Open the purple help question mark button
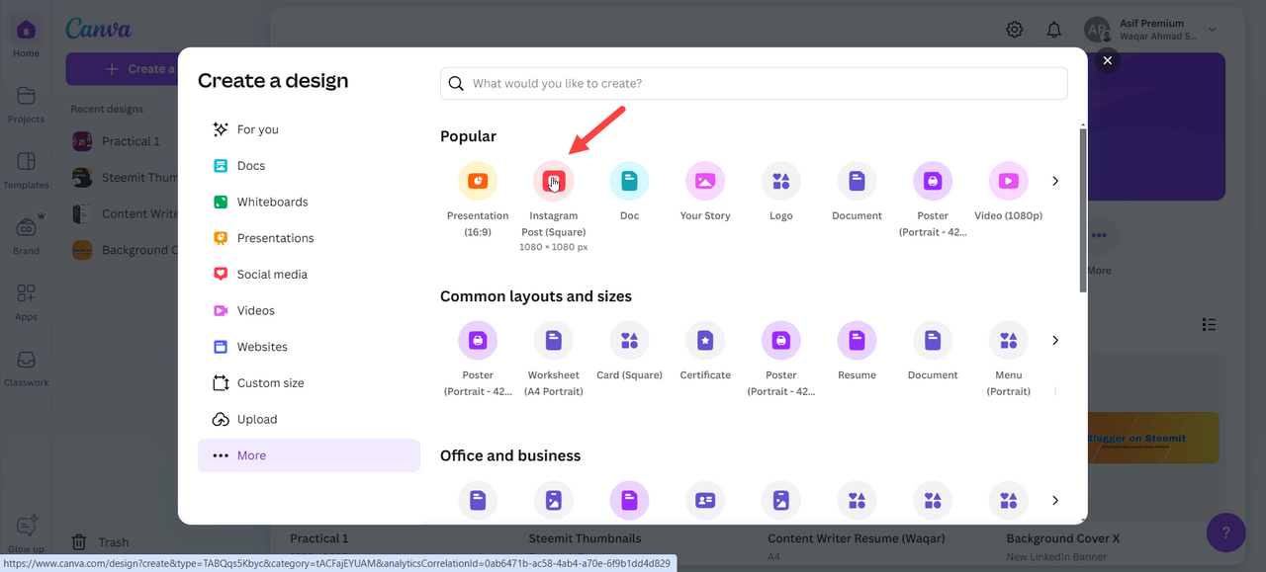 coord(1226,533)
